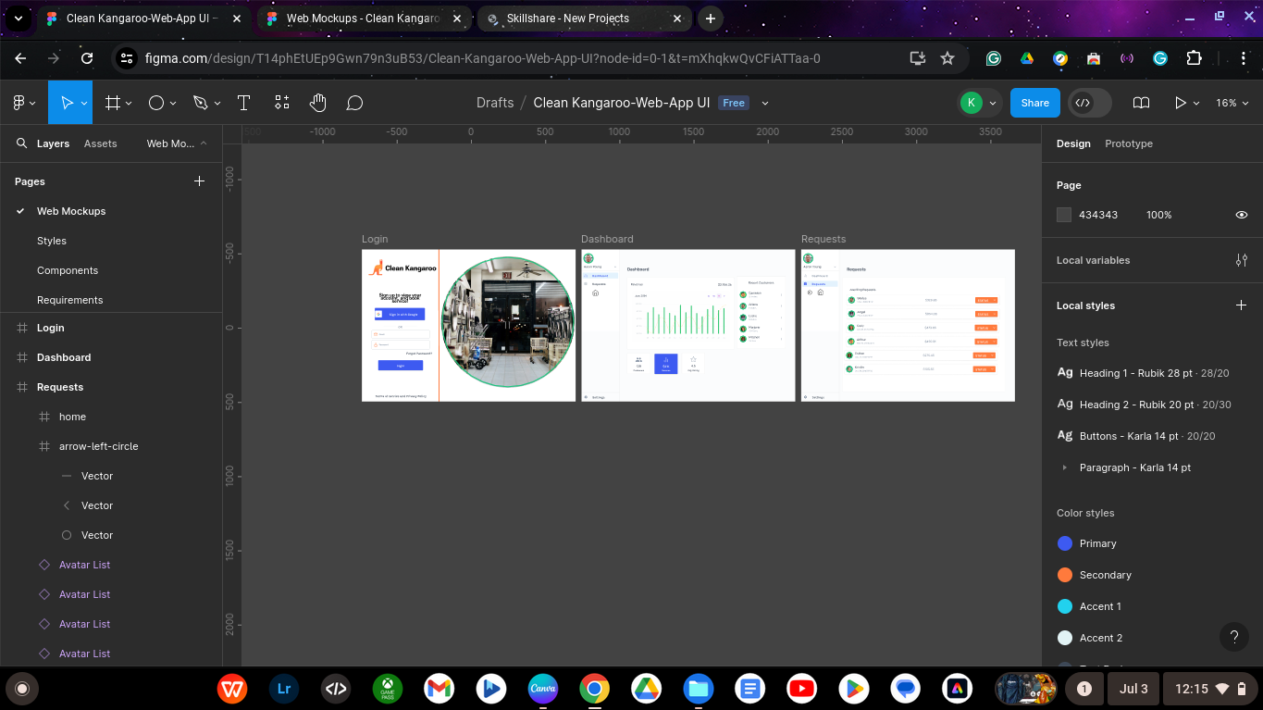
Task: Select the Primary color style swatch
Action: click(x=1065, y=543)
